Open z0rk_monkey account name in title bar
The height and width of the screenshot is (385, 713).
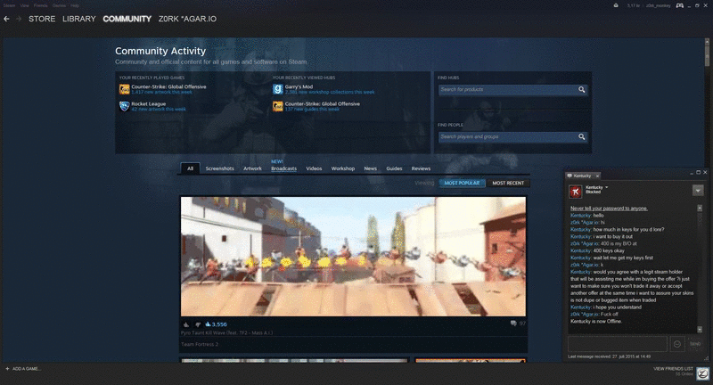[659, 5]
